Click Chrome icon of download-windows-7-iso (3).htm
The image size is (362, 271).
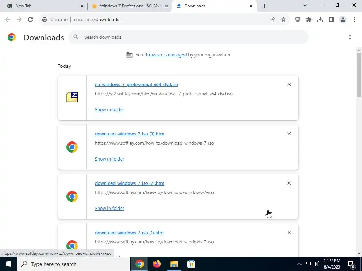coord(72,147)
